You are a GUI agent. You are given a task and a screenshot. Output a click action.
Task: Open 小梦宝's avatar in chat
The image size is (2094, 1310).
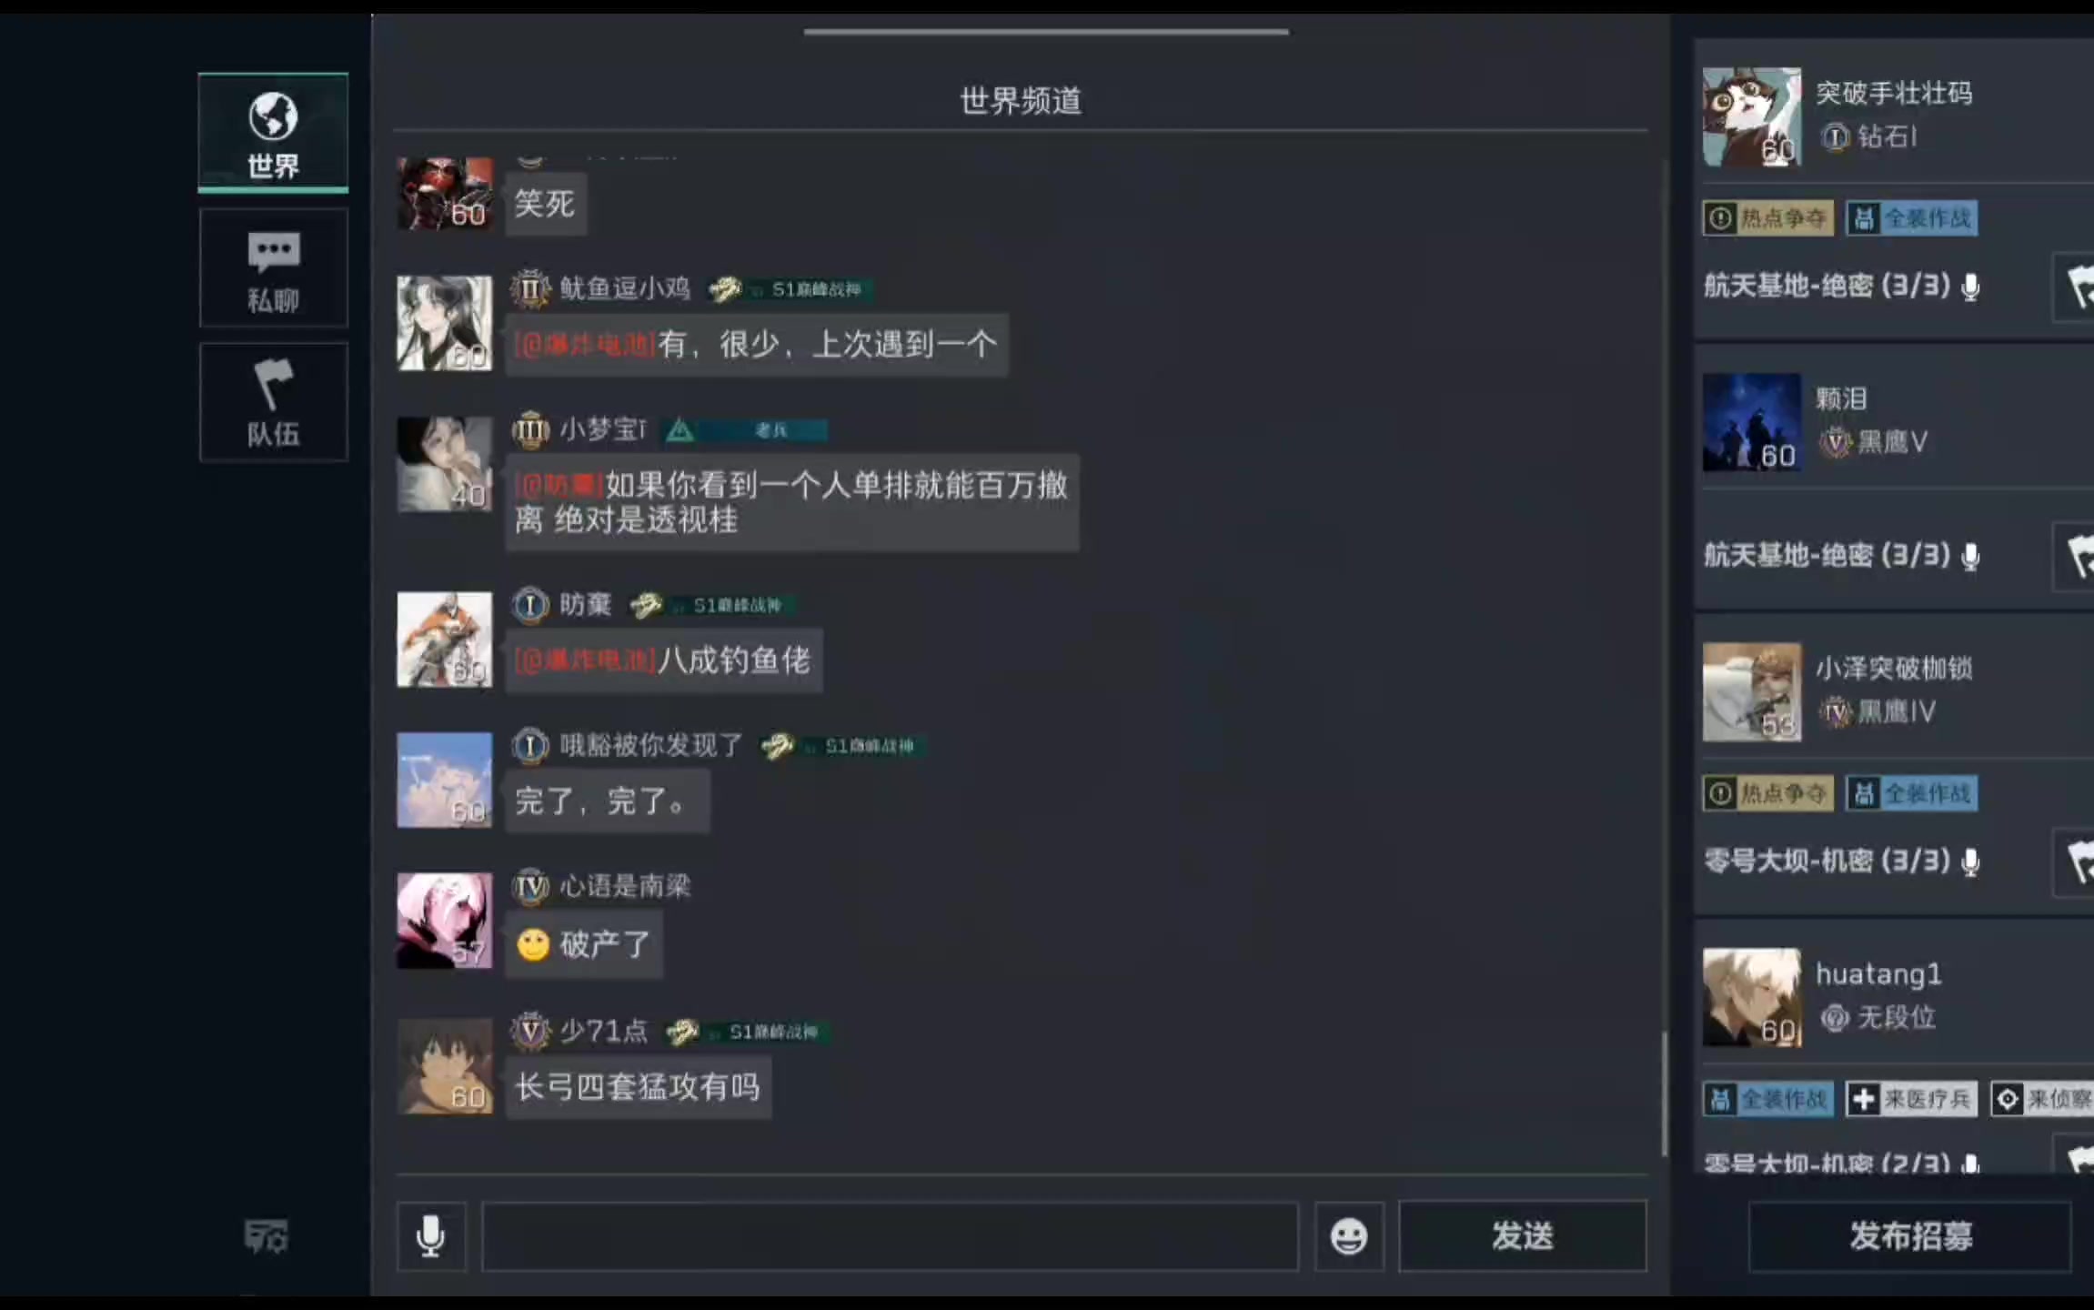pos(445,464)
